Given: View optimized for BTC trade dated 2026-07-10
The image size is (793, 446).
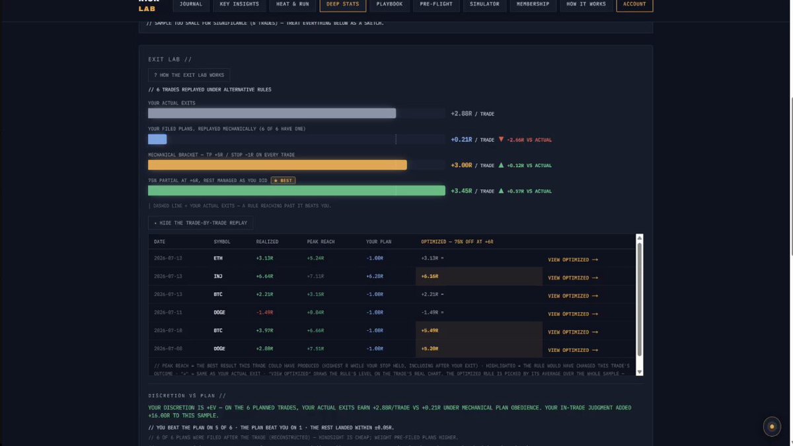Looking at the screenshot, I should 573,332.
